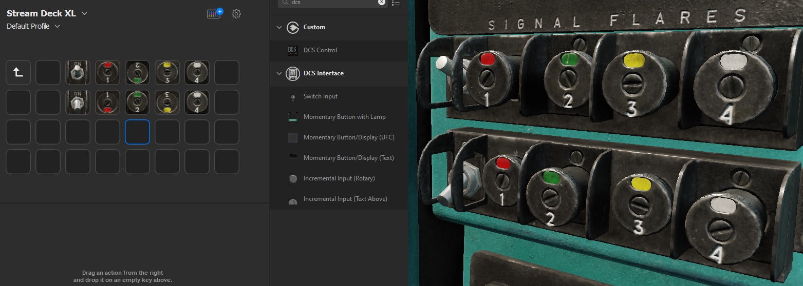Toggle the list view icon beside search

[396, 3]
